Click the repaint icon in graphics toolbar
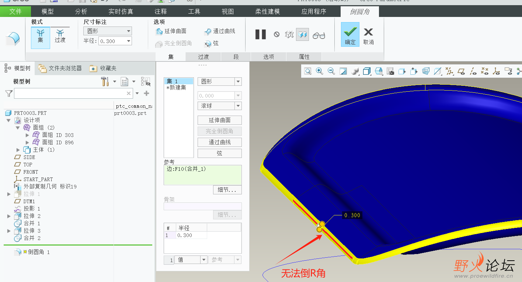 point(343,71)
